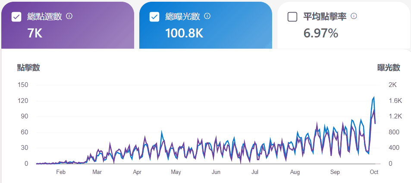Click the 30 label on left axis
The image size is (411, 183).
[25, 148]
